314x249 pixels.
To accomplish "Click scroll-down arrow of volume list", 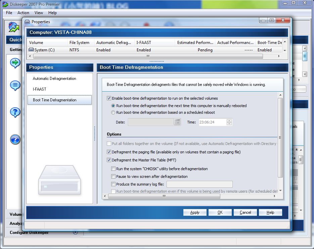I will click(285, 51).
